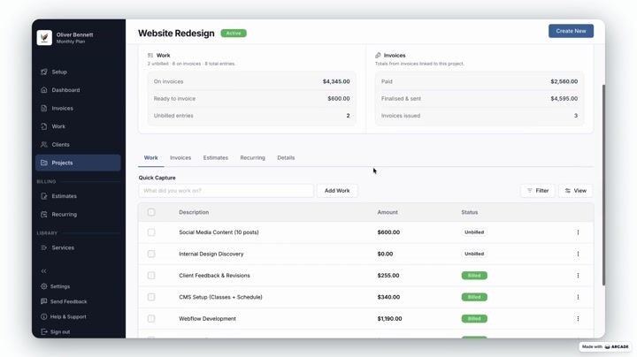The image size is (637, 357).
Task: Click Unbilled badge for Social Media Content
Action: point(474,232)
